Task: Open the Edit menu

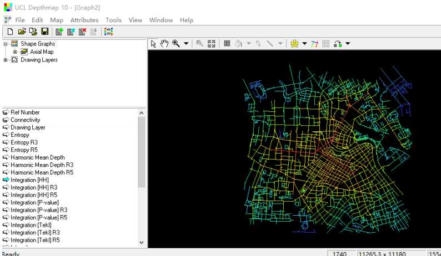Action: 37,20
